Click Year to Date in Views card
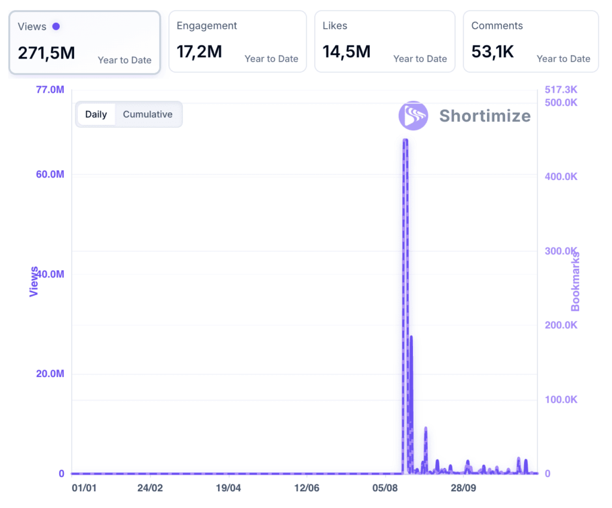Viewport: 612px width, 508px height. (x=124, y=60)
